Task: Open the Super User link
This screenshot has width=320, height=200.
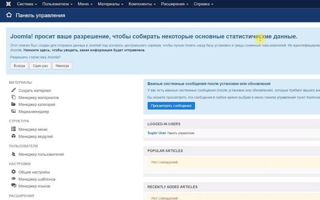Action: 157,133
